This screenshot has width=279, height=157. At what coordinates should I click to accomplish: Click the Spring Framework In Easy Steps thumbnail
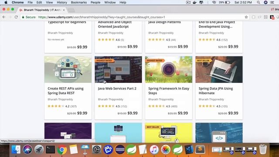[169, 69]
